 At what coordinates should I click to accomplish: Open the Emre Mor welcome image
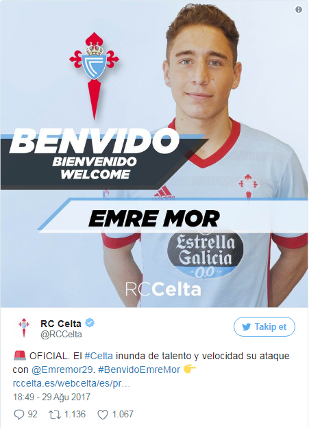[x=154, y=153]
